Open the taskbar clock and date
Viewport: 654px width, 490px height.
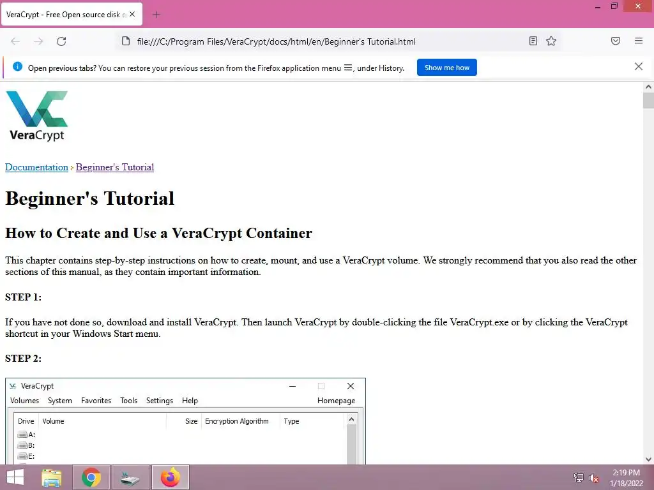click(627, 477)
